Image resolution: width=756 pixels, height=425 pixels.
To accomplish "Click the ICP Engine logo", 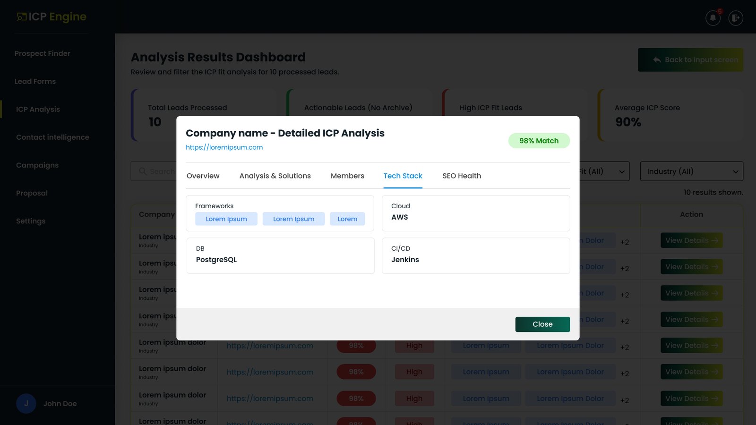I will click(x=52, y=17).
